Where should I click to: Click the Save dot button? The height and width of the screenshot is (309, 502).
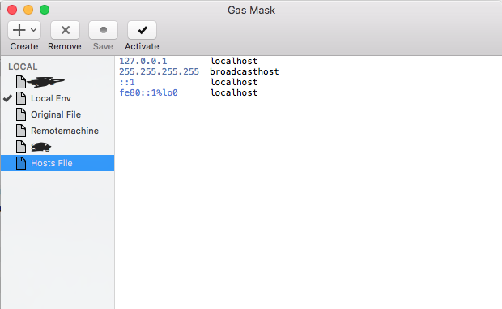click(x=103, y=30)
